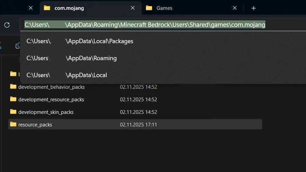Image resolution: width=306 pixels, height=172 pixels.
Task: Close the Games tab
Action: tap(234, 8)
